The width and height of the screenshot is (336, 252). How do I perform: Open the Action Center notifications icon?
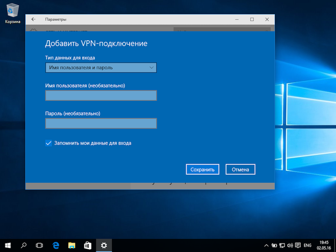click(297, 246)
